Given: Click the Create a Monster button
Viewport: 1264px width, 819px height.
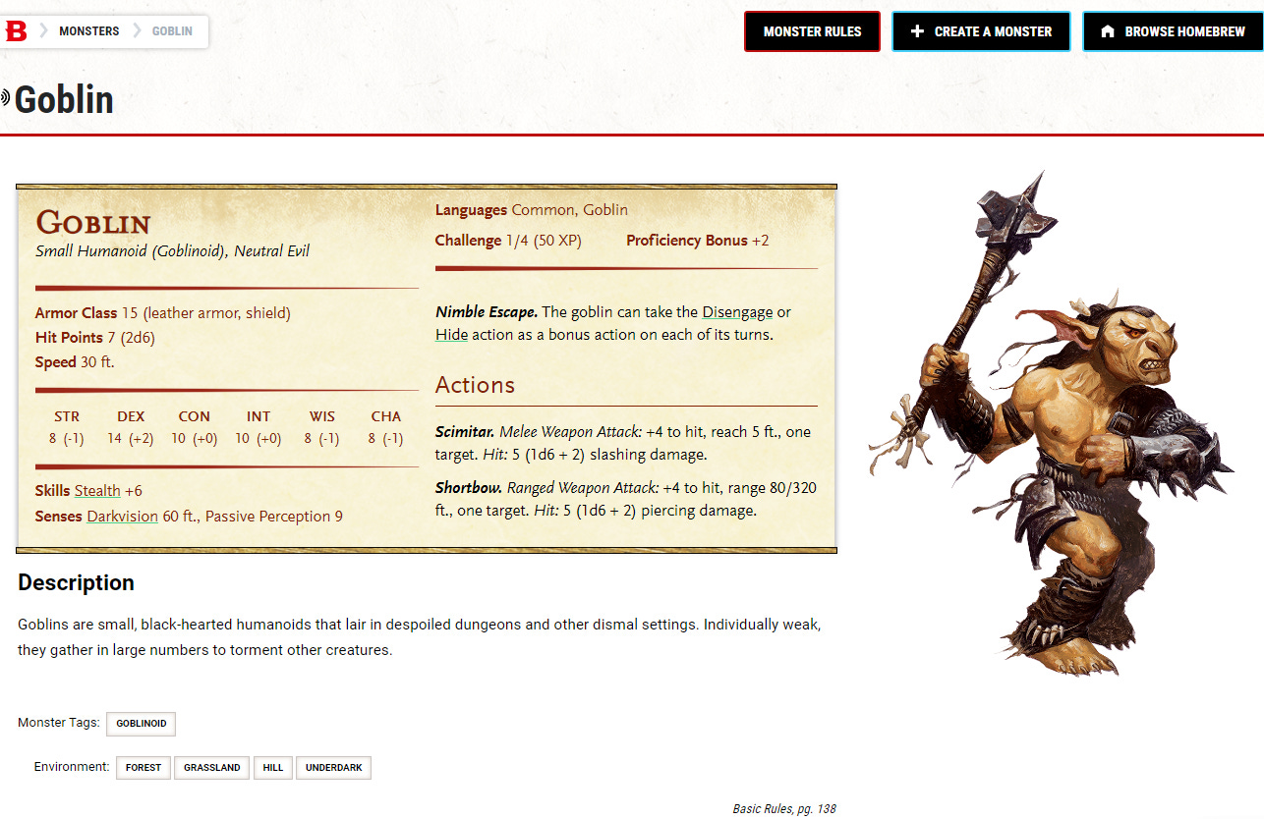Looking at the screenshot, I should (980, 31).
